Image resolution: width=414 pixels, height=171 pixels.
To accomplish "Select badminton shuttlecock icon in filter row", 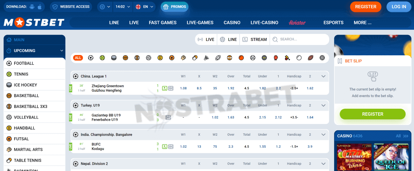I will click(206, 58).
